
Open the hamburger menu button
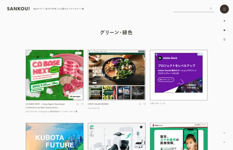[224, 9]
